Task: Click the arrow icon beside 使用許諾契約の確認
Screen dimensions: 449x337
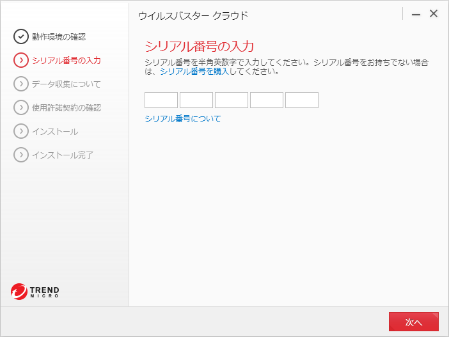Action: [x=20, y=107]
